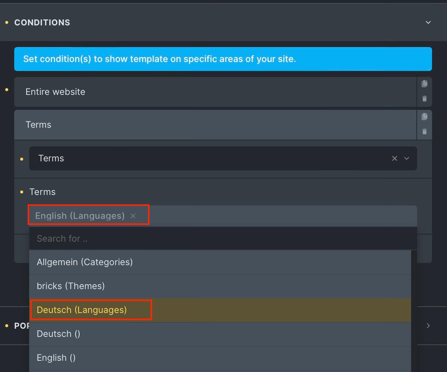Select Deutsch () from the dropdown list
The image size is (447, 372).
[x=58, y=334]
